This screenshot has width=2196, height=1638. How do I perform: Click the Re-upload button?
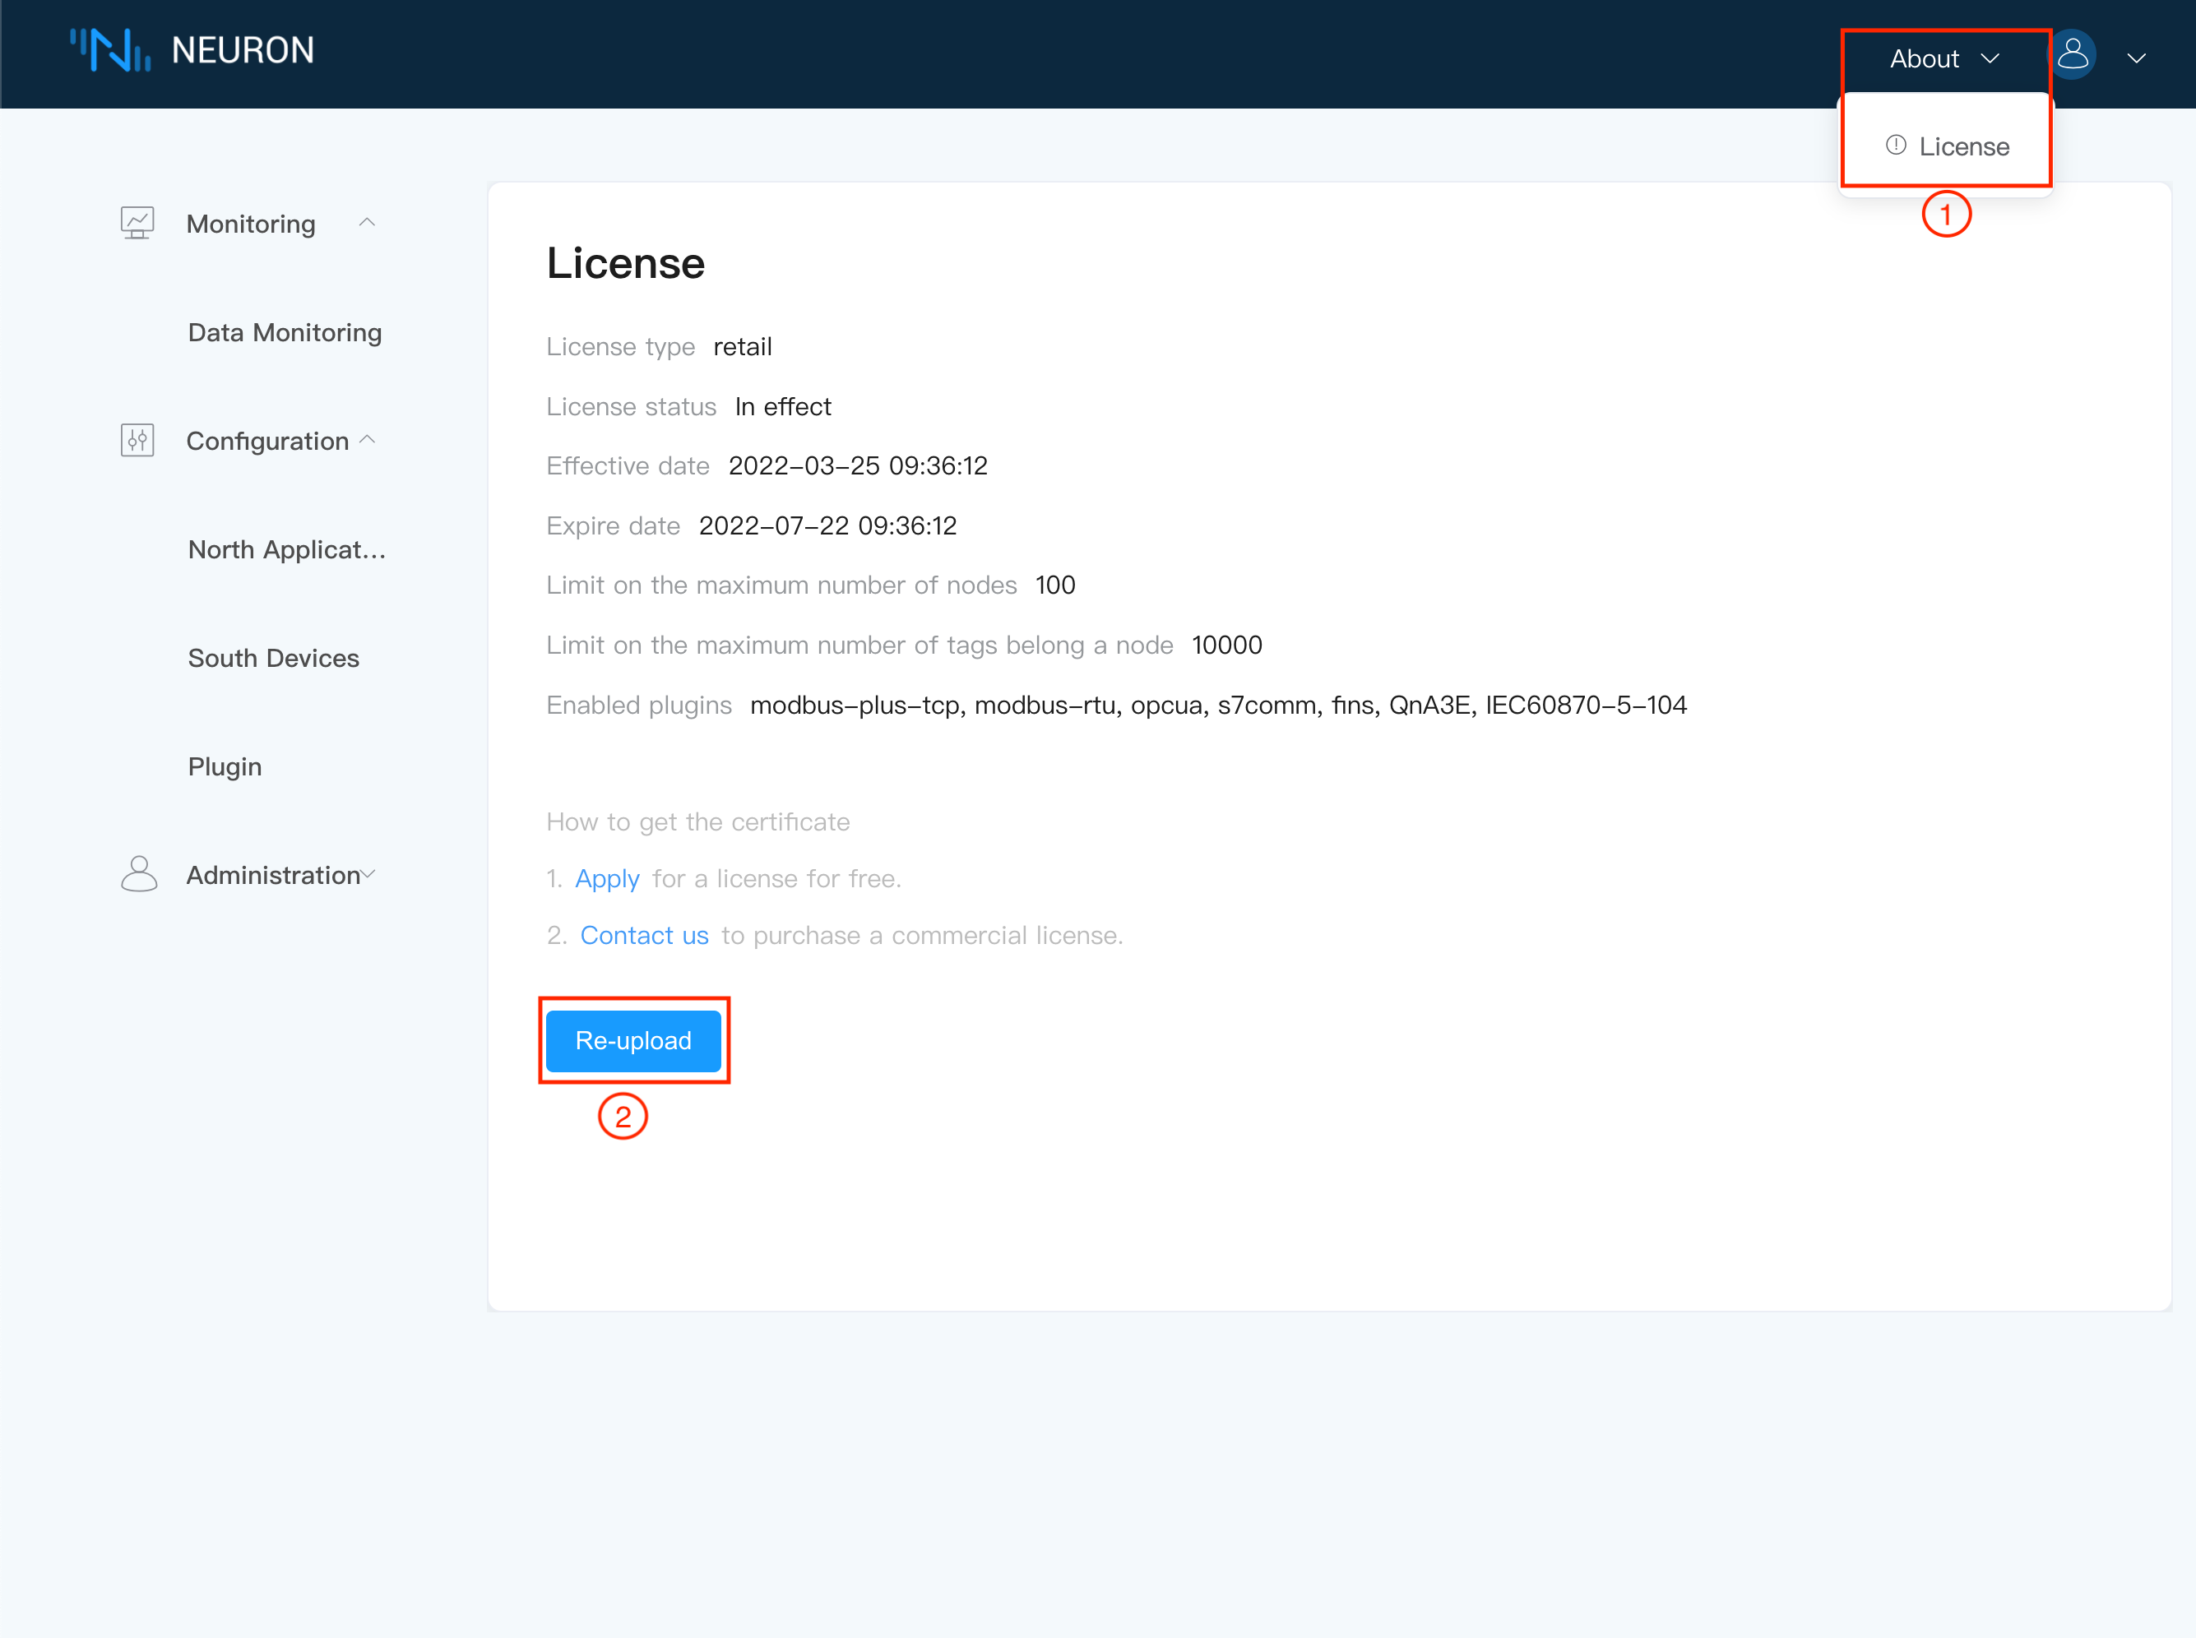[x=633, y=1039]
